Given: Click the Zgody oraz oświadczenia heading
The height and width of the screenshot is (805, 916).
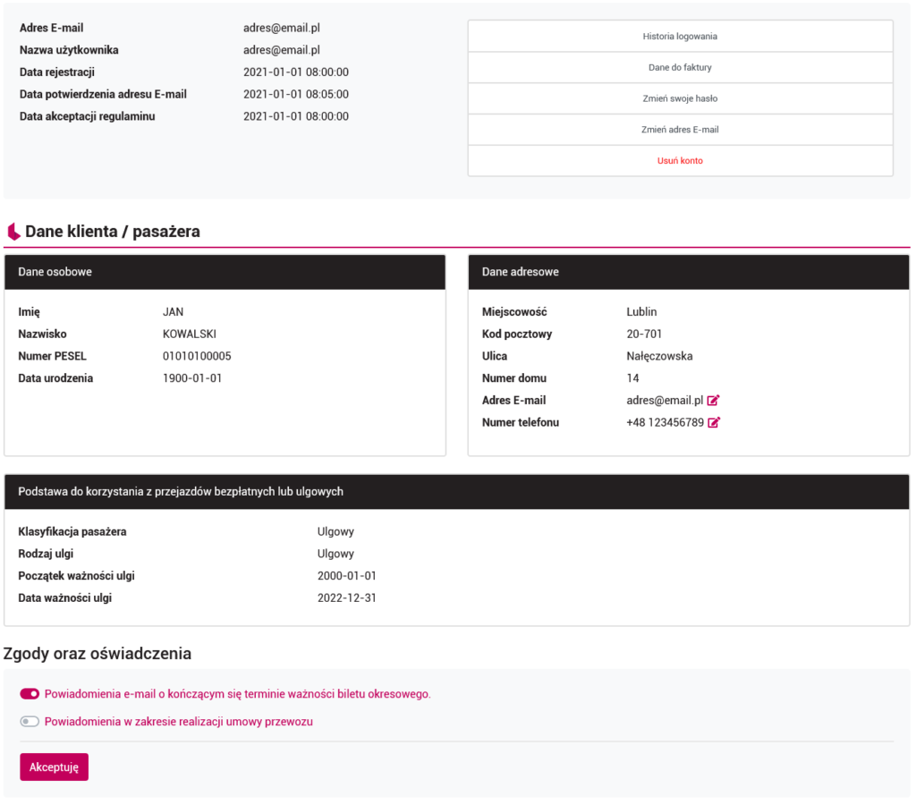Looking at the screenshot, I should click(98, 654).
